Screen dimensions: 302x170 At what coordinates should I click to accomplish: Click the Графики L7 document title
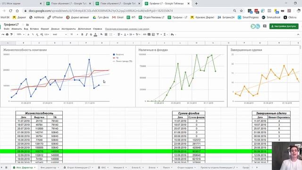tap(11, 25)
